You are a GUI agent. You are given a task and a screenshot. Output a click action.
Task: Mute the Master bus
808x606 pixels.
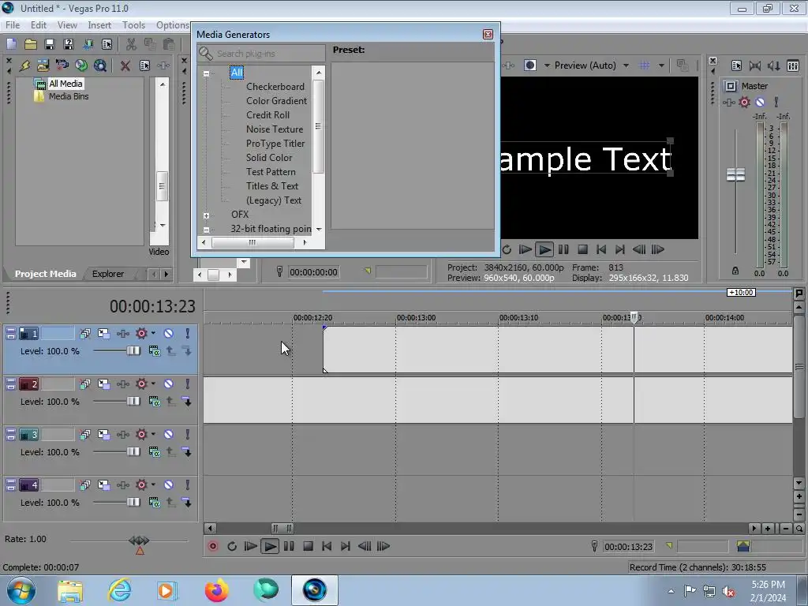(x=760, y=102)
